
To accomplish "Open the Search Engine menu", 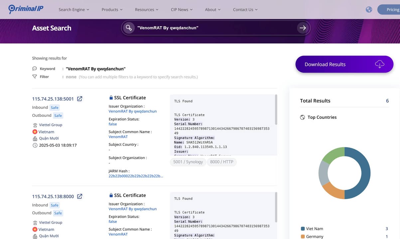I will tap(73, 9).
